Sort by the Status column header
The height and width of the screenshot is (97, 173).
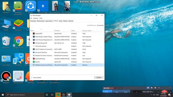tap(76, 30)
